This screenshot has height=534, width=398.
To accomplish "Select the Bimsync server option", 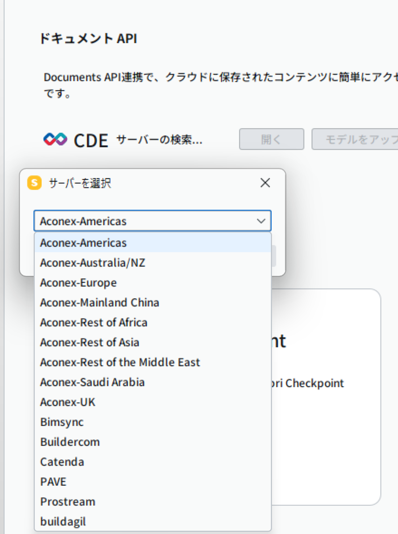I will (x=152, y=422).
